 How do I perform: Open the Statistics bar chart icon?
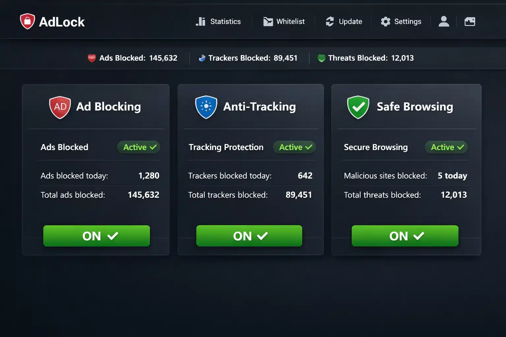201,21
